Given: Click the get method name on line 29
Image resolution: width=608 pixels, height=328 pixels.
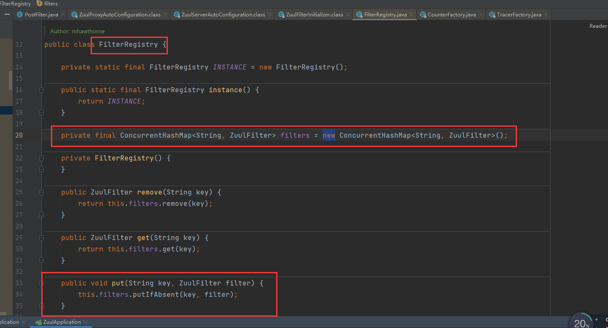Looking at the screenshot, I should point(143,238).
